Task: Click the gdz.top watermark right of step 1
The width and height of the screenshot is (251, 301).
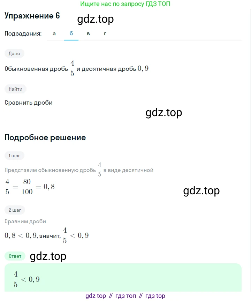Action: [201, 191]
